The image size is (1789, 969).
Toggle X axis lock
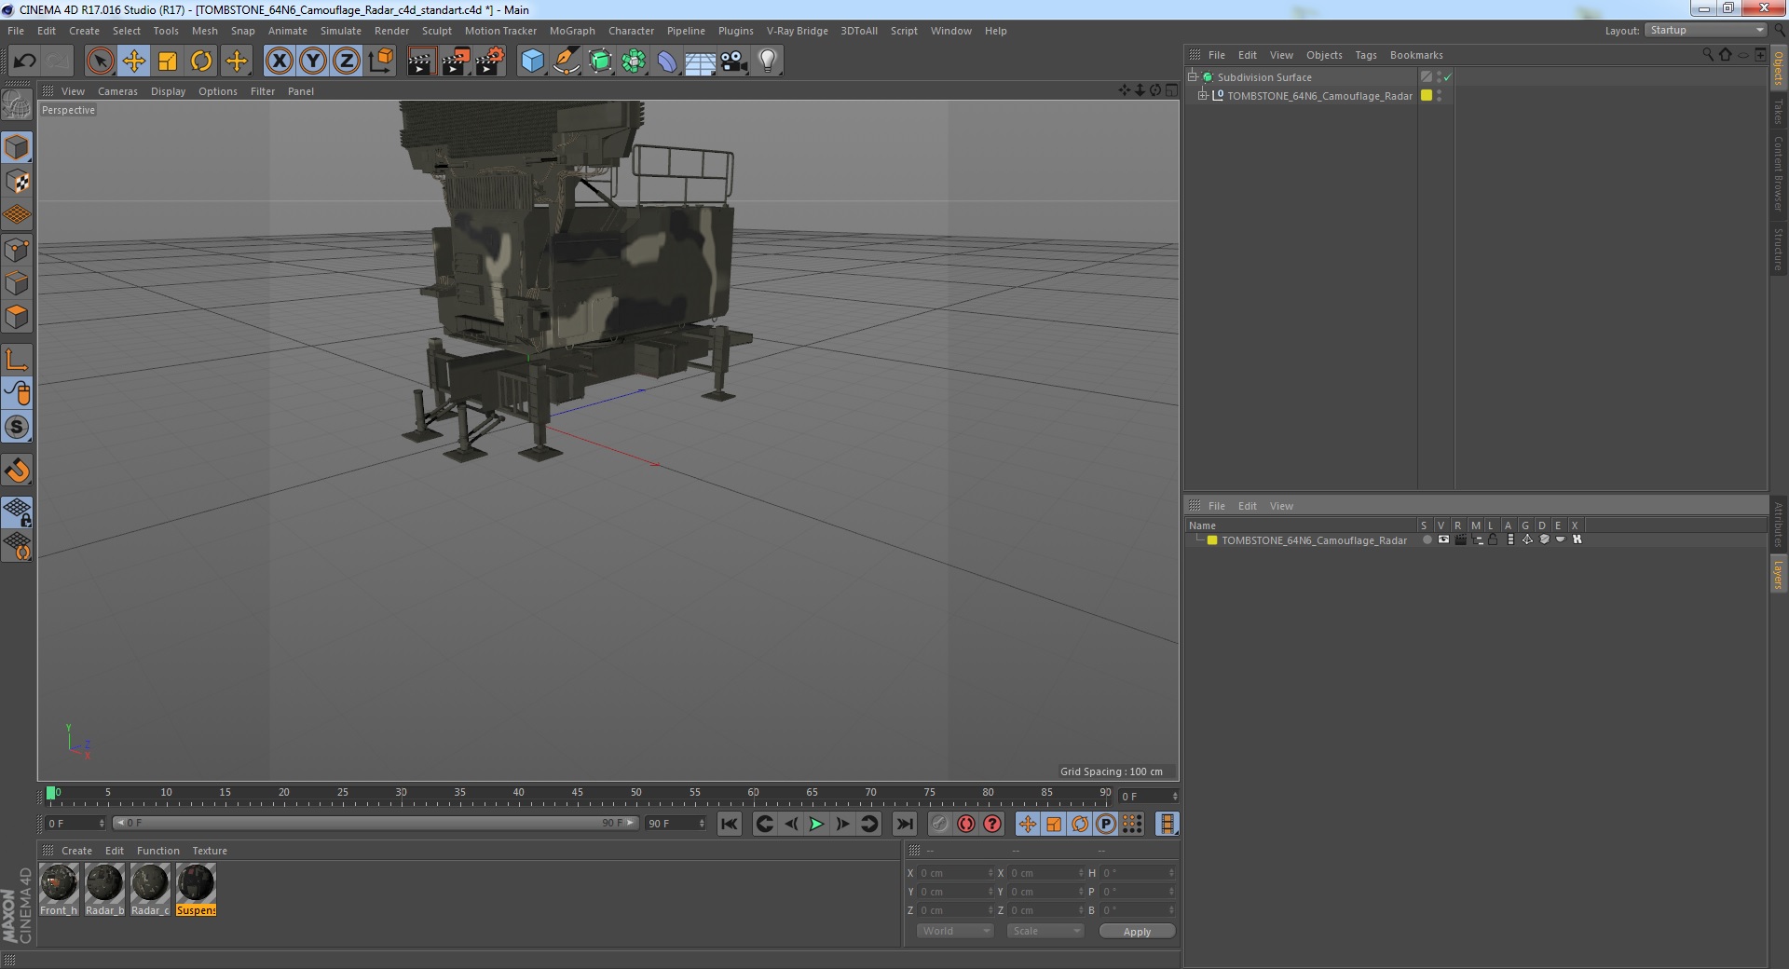[x=279, y=61]
